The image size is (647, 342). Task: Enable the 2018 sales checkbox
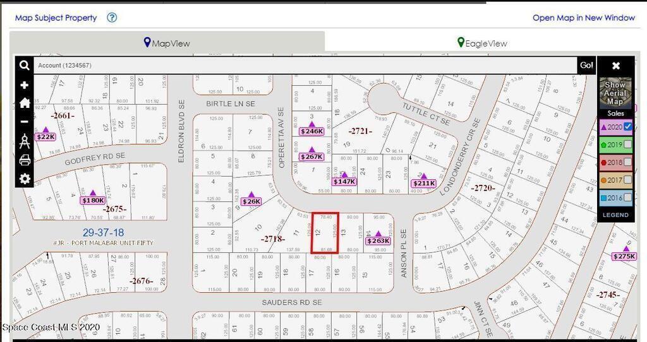(x=627, y=162)
